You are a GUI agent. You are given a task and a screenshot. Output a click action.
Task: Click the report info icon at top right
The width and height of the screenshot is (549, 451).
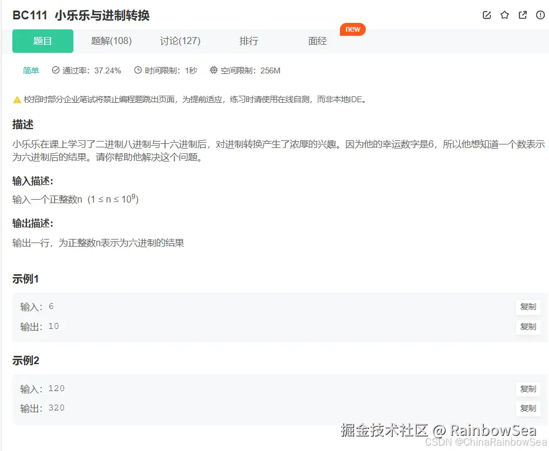[x=540, y=15]
